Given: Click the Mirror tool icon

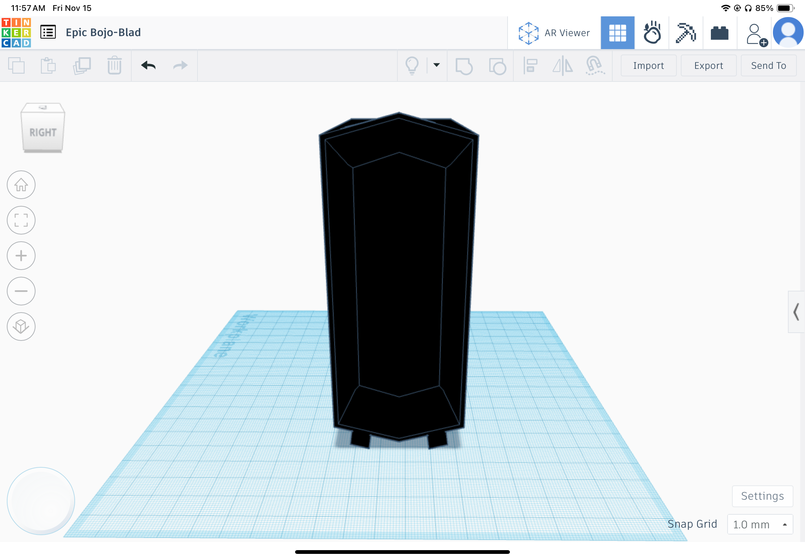Looking at the screenshot, I should (562, 65).
